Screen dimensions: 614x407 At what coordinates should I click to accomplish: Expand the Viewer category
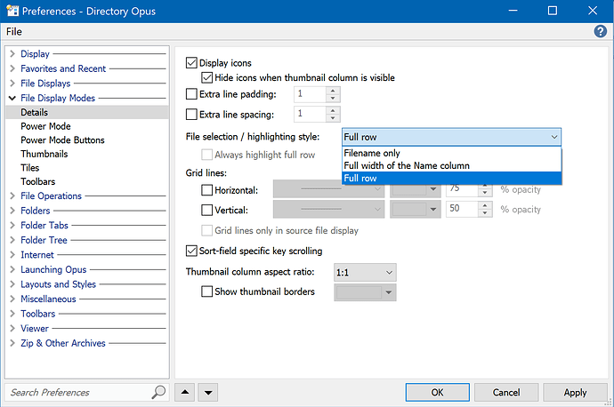tap(12, 328)
